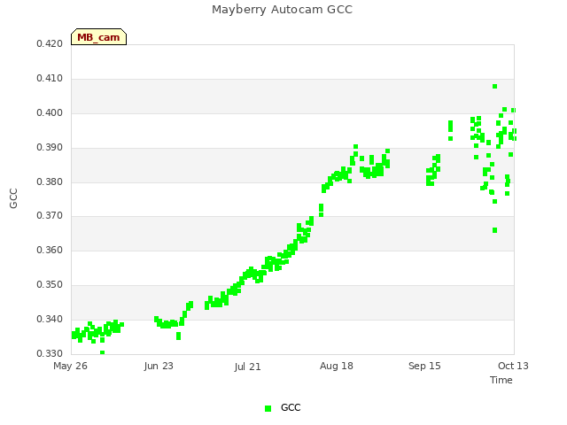Viewport: 567px width, 425px height.
Task: Click the y-axis label 0.410
Action: [x=50, y=79]
